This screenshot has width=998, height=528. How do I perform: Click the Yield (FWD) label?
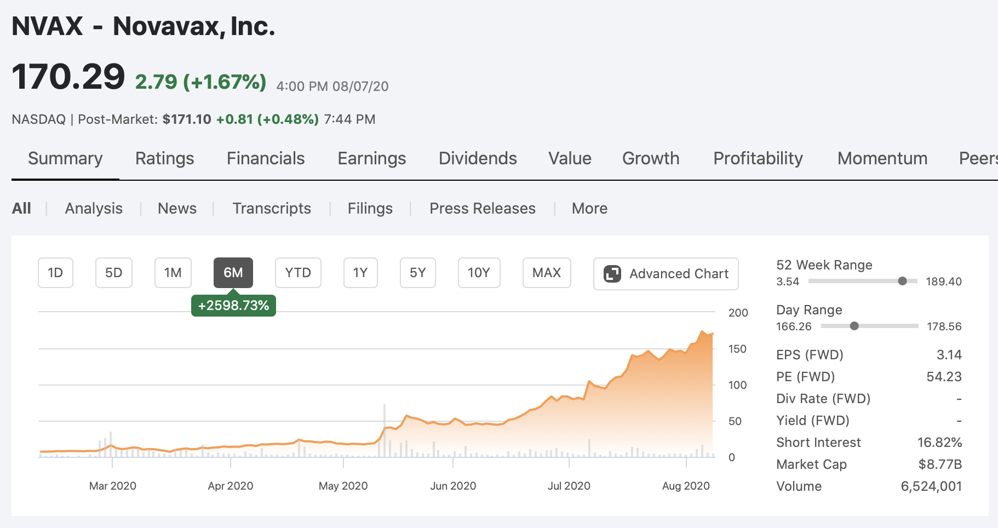tap(813, 420)
